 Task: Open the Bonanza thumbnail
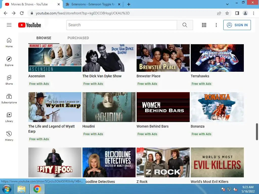(217, 107)
